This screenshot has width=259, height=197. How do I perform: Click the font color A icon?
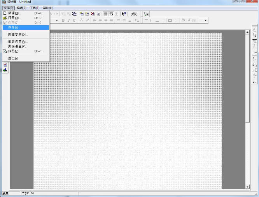[x=82, y=21]
